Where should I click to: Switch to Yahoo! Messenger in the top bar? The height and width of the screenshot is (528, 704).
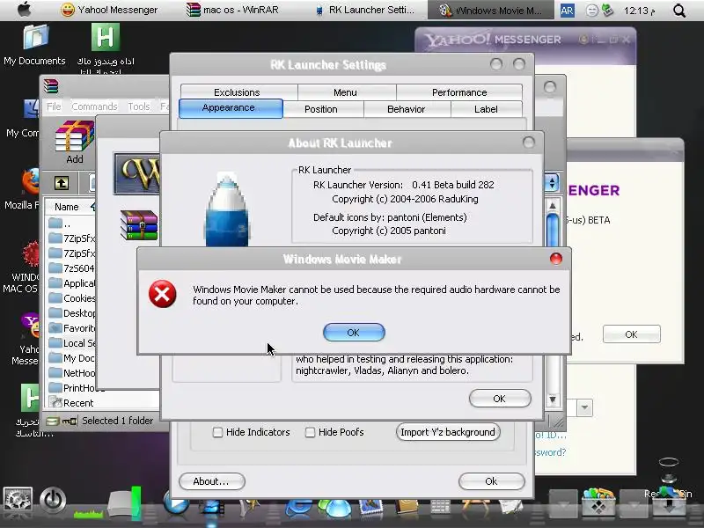pos(109,10)
